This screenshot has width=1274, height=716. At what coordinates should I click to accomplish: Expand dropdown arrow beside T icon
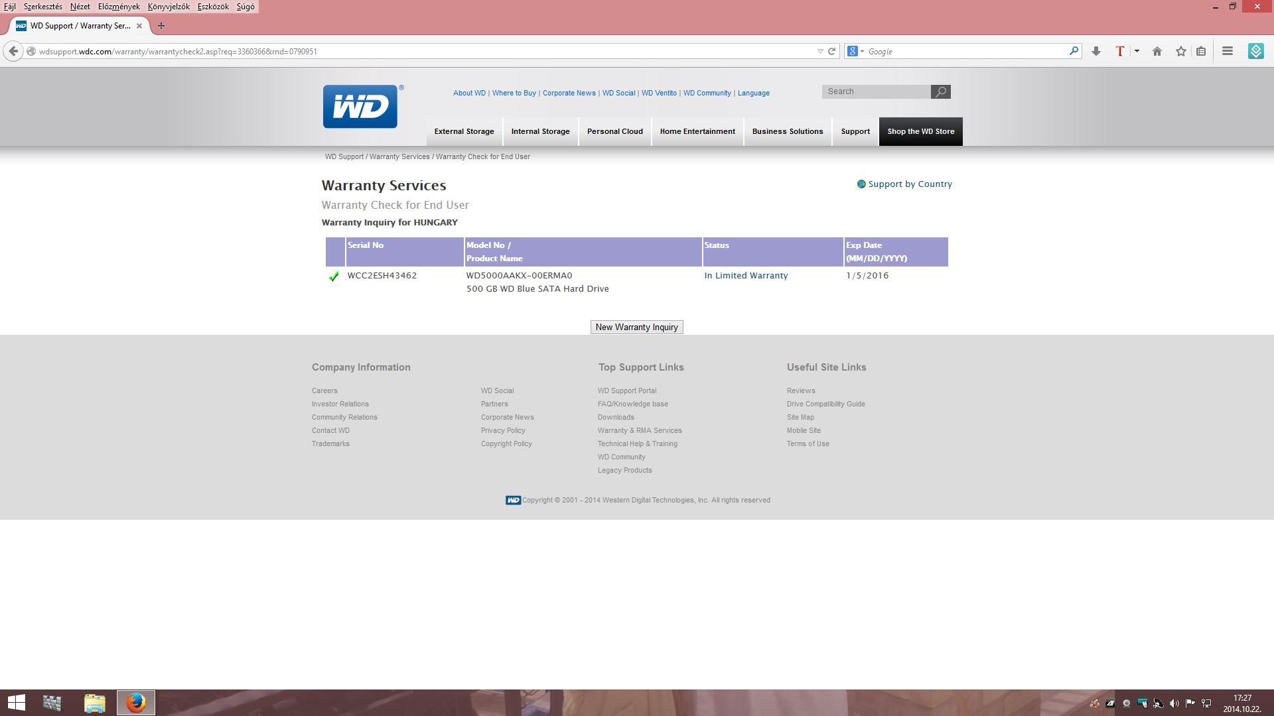click(x=1137, y=52)
